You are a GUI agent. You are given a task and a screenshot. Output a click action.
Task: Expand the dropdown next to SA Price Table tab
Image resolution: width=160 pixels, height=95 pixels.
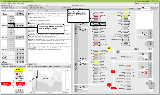pyautogui.click(x=12, y=6)
